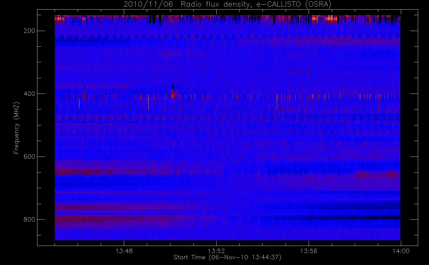
Task: Click the 'Frequency (MHz)' y-axis label
Action: pyautogui.click(x=16, y=128)
